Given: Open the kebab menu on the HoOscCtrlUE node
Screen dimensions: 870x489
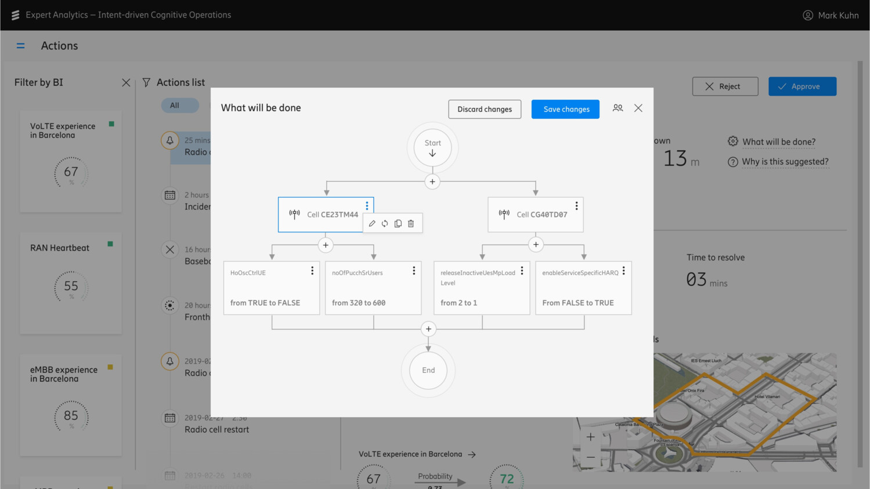Looking at the screenshot, I should point(312,270).
